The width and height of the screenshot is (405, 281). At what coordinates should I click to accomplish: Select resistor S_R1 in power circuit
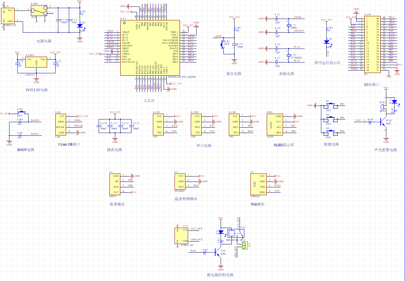[x=80, y=14]
